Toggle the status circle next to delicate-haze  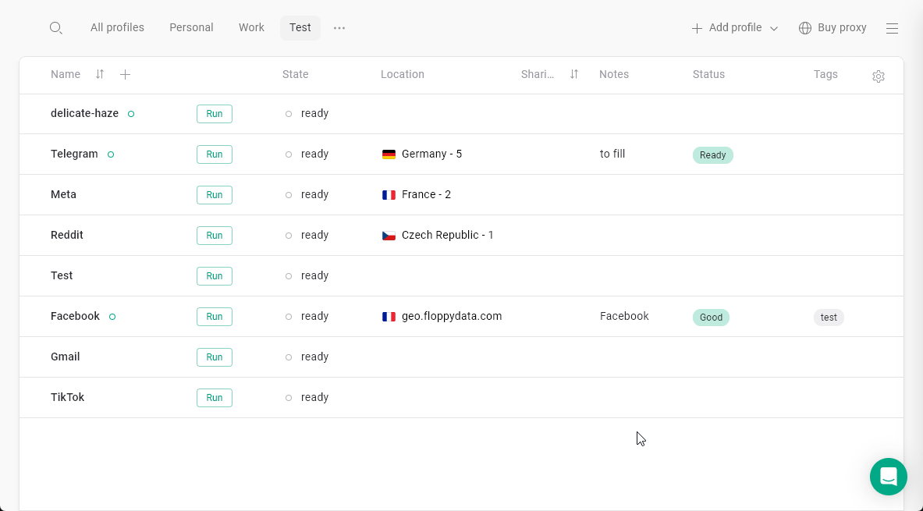tap(131, 113)
